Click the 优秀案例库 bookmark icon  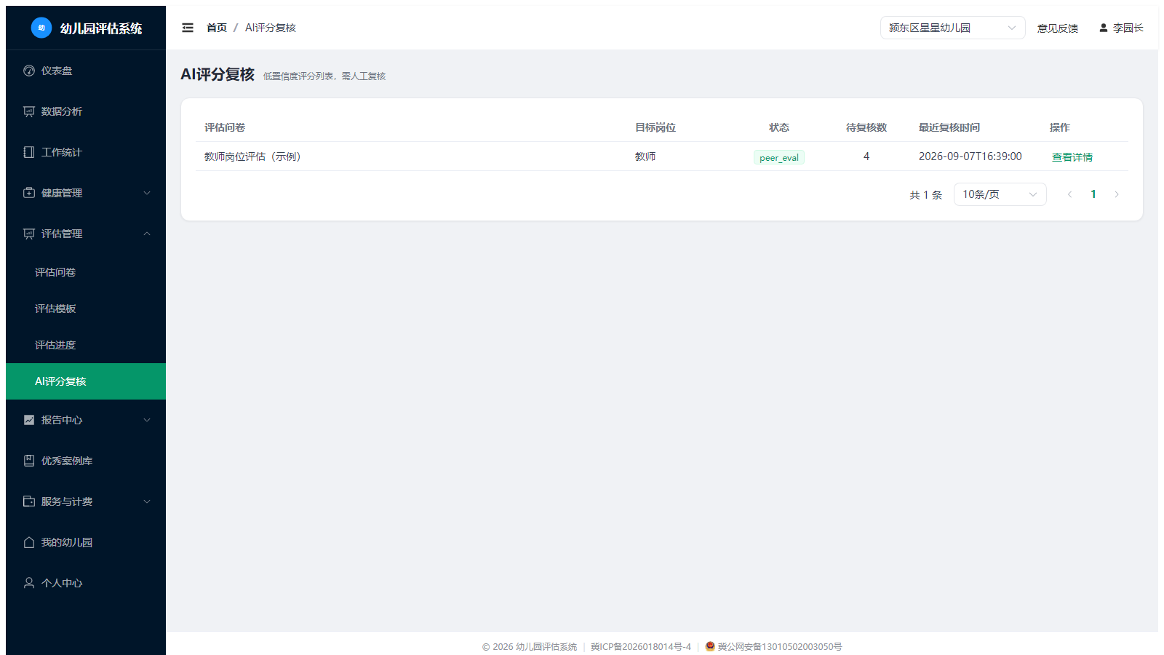[29, 461]
